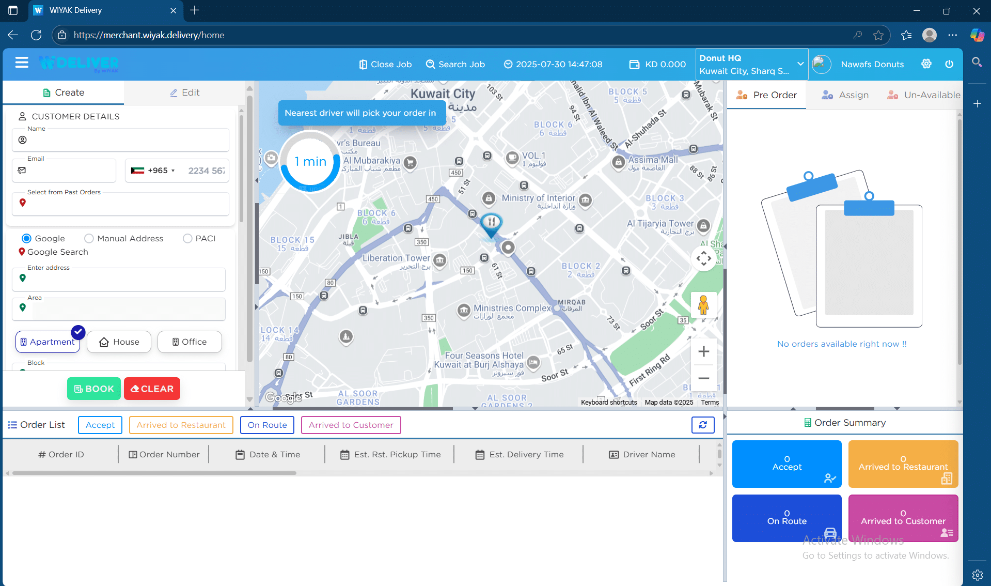
Task: Refresh the order list
Action: point(703,425)
